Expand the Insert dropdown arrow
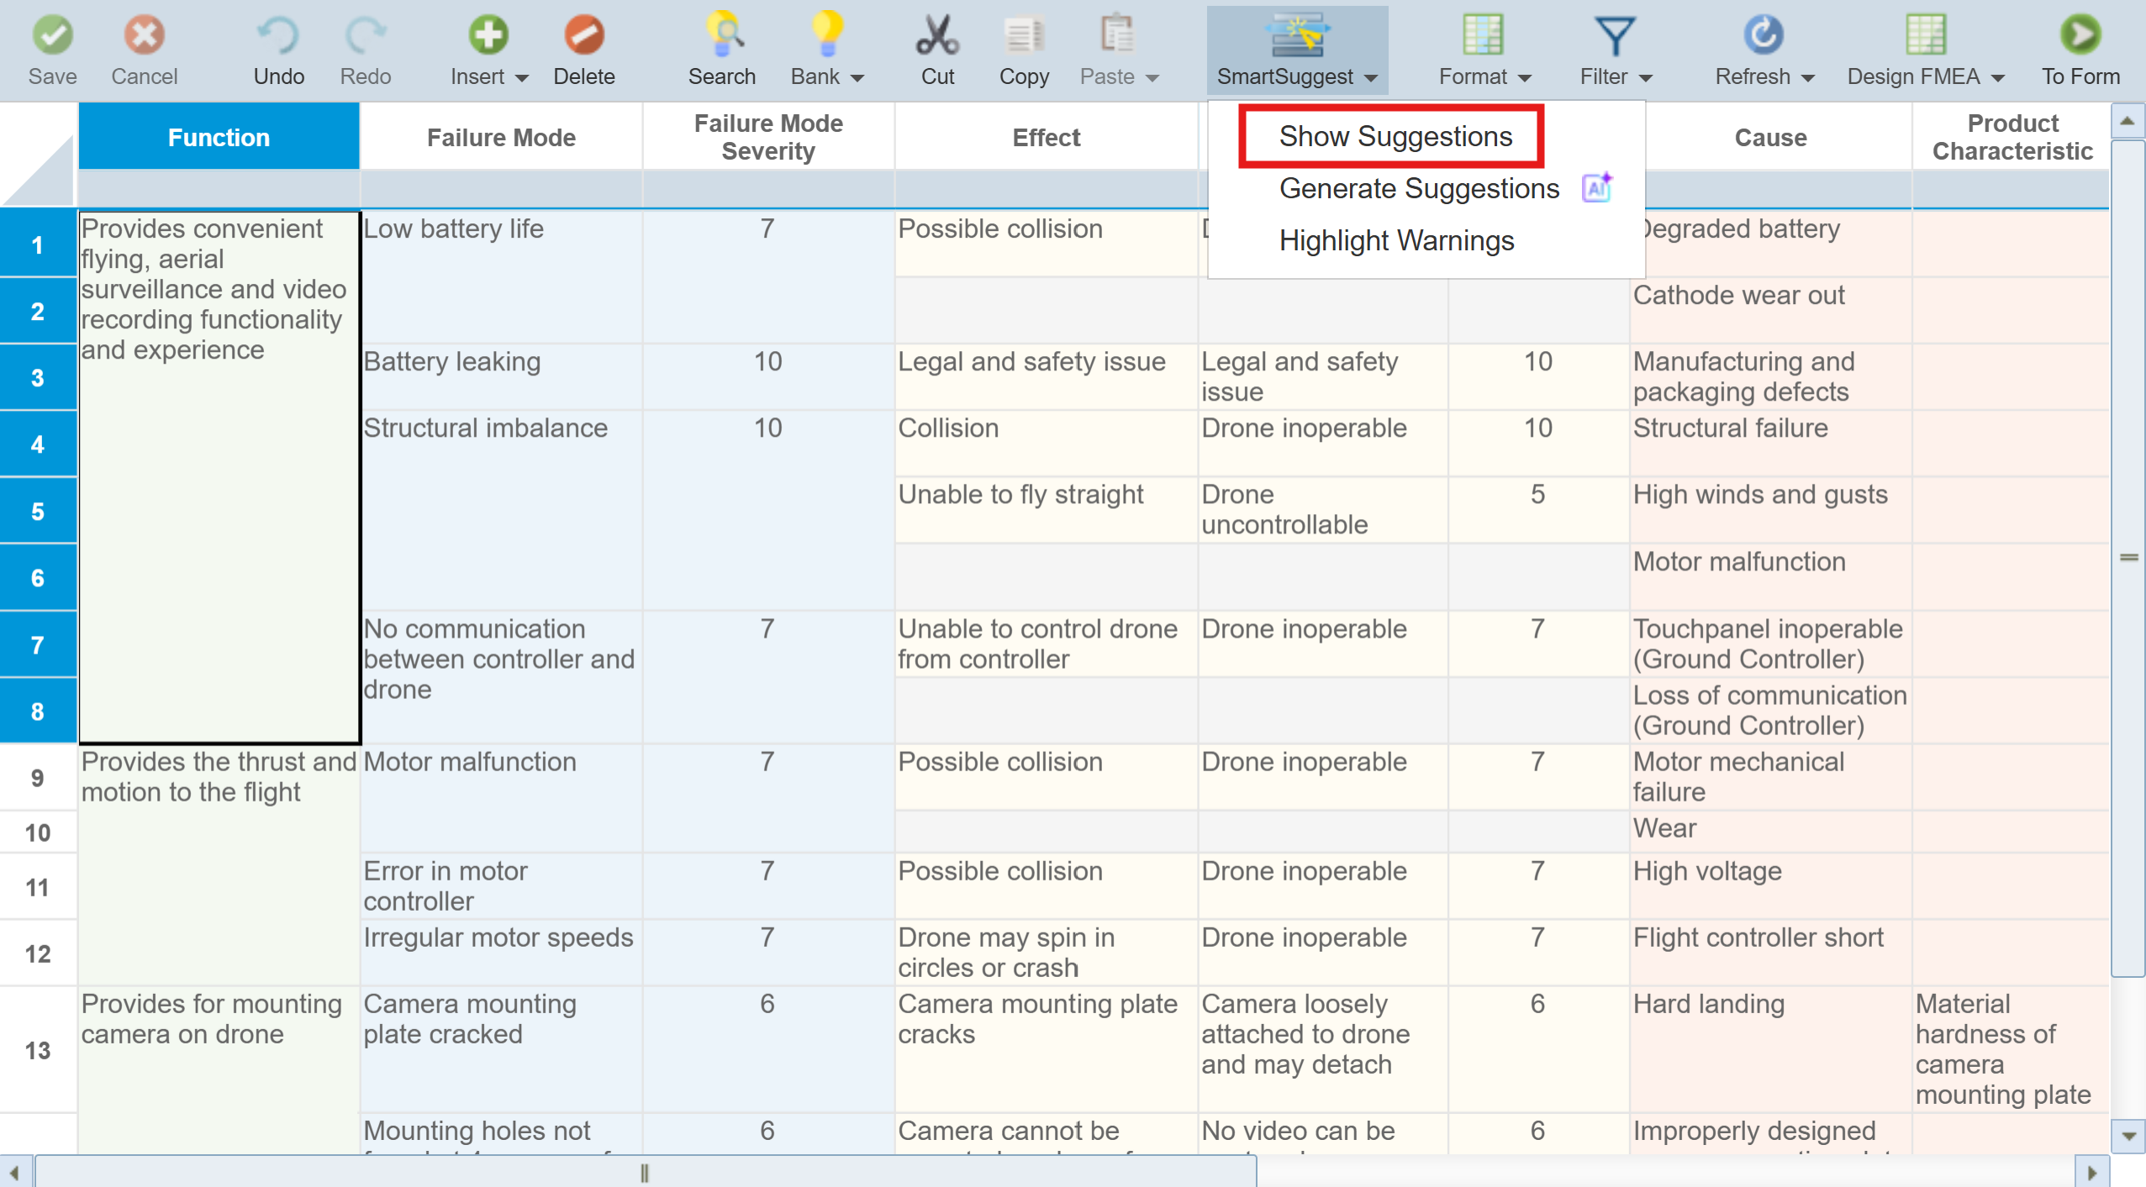The image size is (2146, 1187). point(522,78)
